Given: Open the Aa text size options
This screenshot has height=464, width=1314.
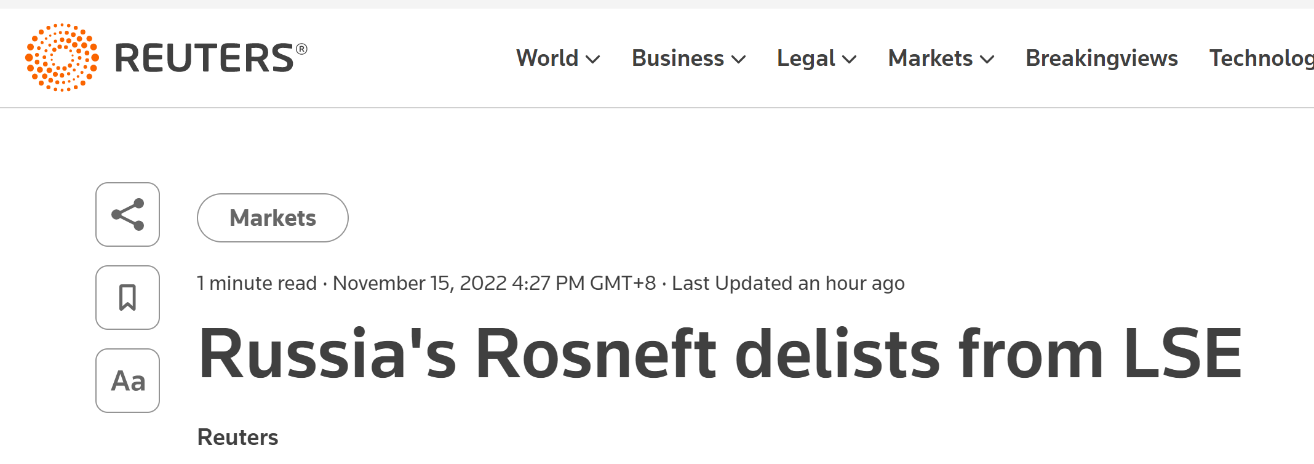Looking at the screenshot, I should pyautogui.click(x=127, y=380).
